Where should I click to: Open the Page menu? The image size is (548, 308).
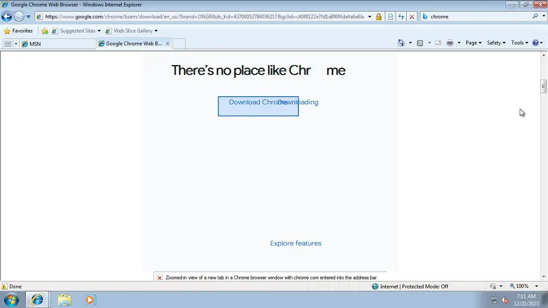click(474, 43)
